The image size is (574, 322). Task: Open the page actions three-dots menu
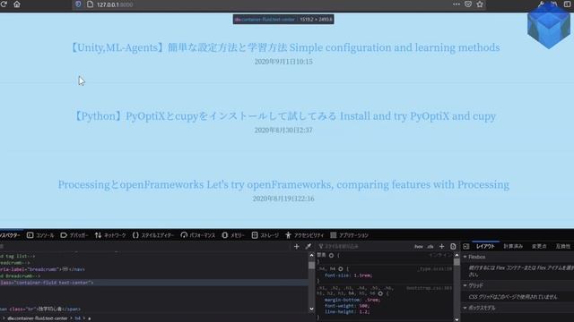457,4
